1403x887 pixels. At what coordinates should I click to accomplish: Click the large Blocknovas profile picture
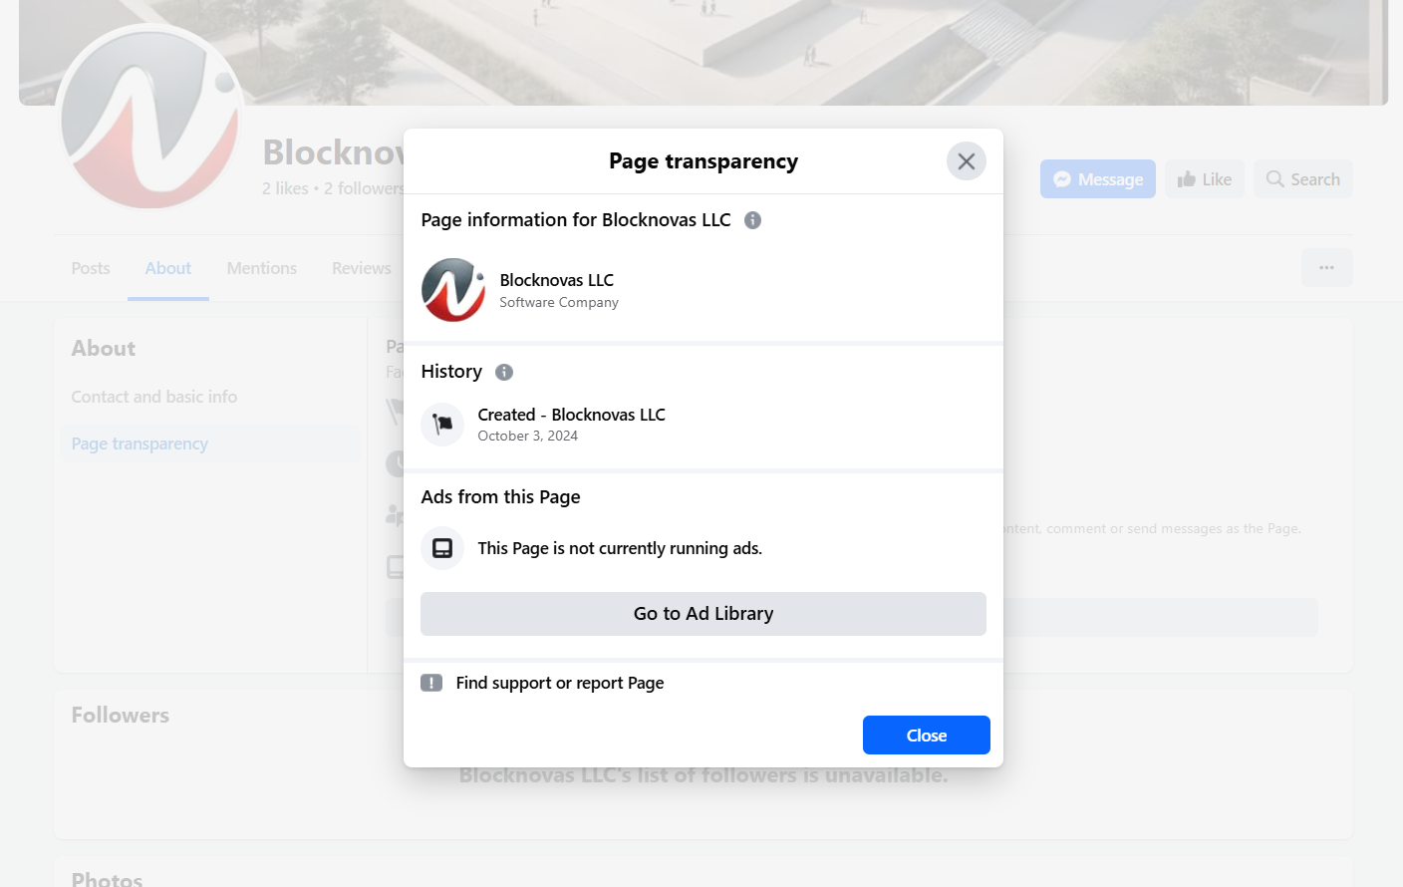(149, 118)
